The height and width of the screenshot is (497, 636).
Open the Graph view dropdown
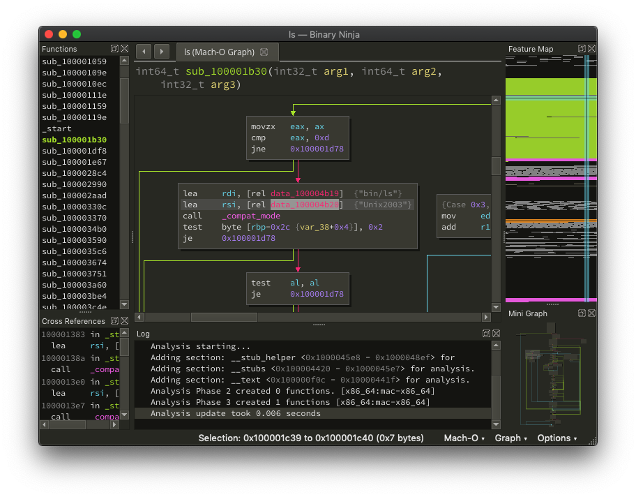[510, 438]
